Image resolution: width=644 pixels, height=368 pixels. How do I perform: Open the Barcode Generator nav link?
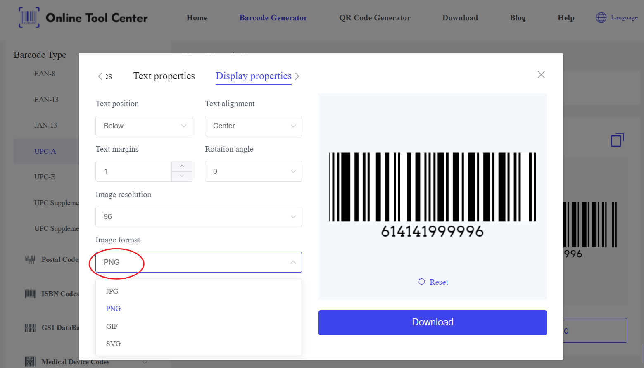(273, 18)
